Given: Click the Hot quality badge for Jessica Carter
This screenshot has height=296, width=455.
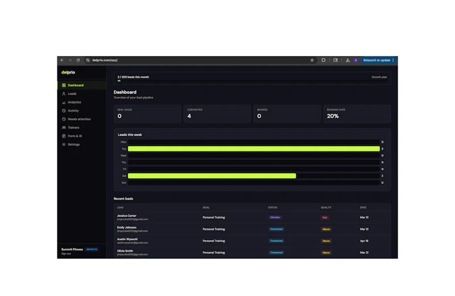Looking at the screenshot, I should 325,217.
